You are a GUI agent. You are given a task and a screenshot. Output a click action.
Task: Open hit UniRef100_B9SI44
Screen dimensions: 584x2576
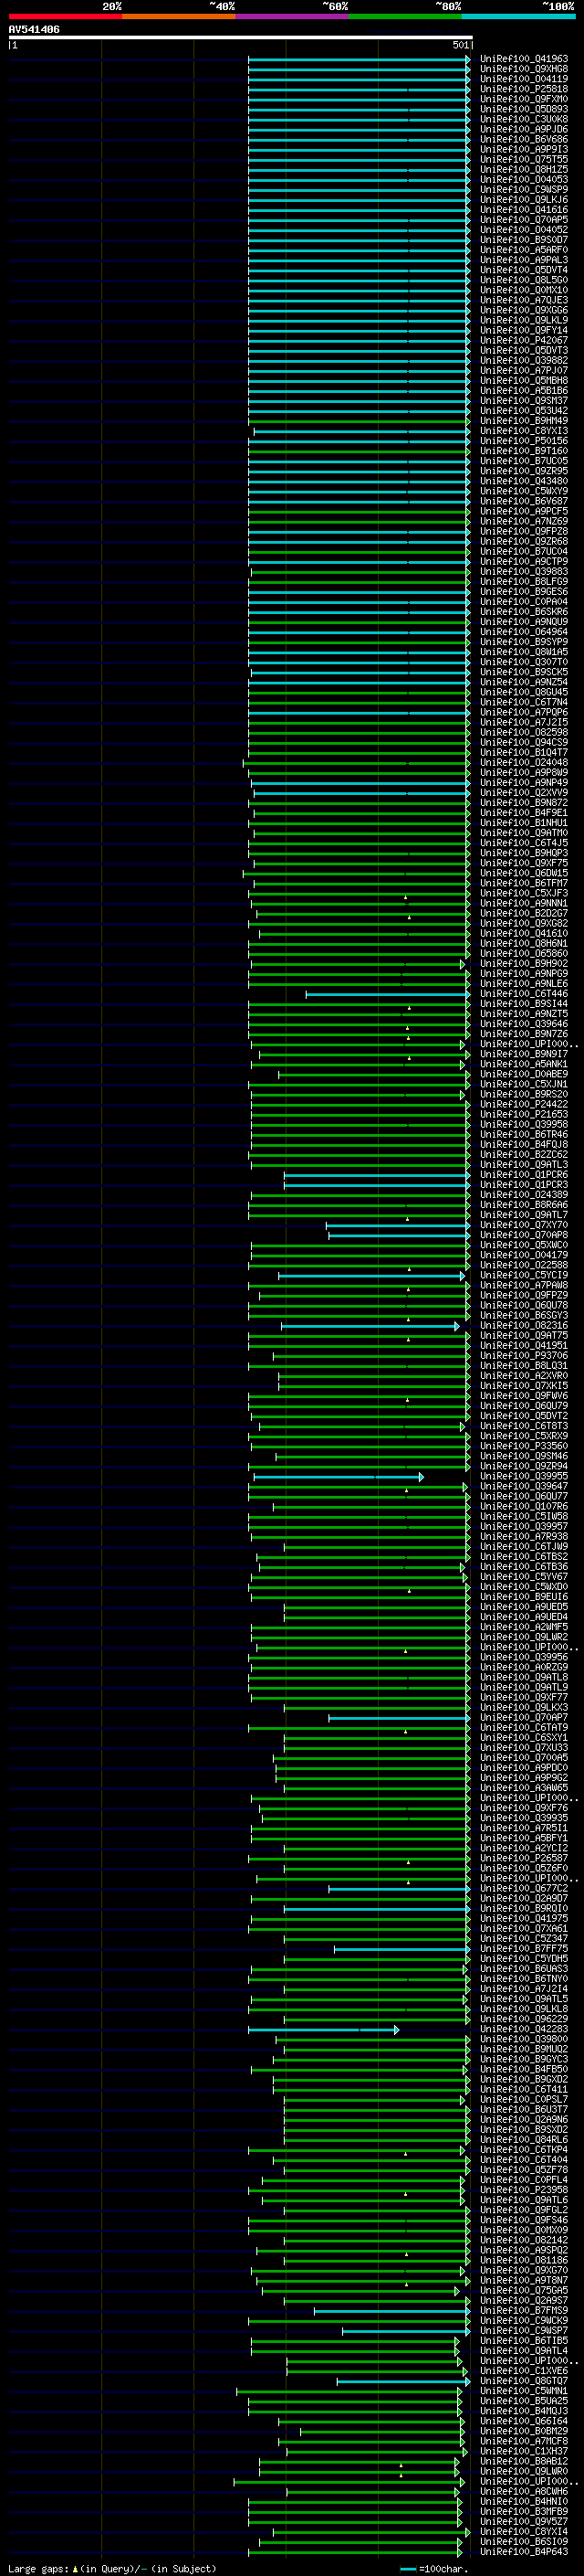(x=523, y=1004)
